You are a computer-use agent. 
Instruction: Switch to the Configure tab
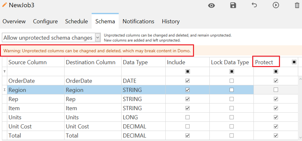(x=45, y=22)
